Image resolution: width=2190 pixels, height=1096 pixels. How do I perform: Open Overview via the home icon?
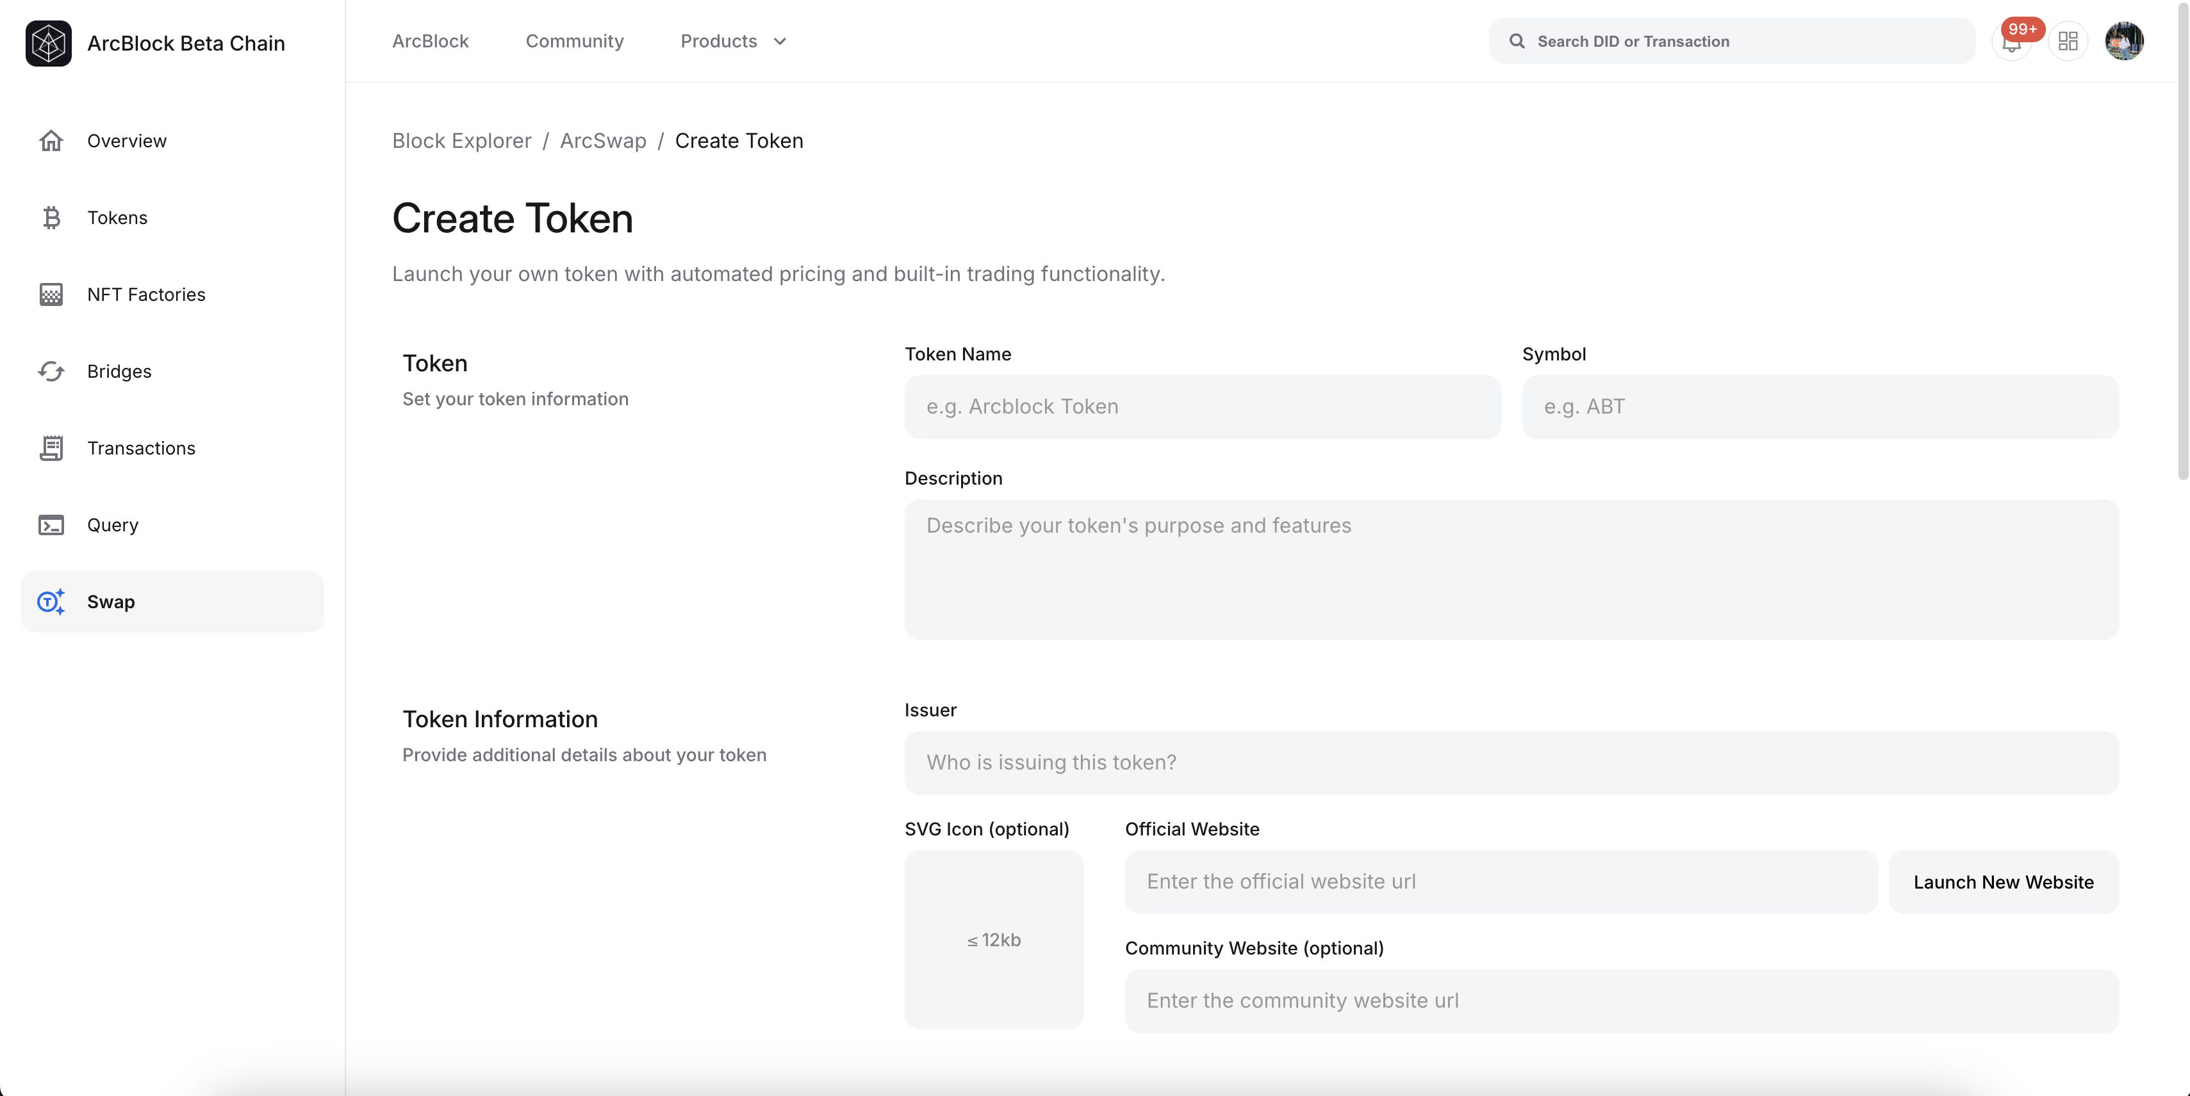tap(51, 141)
